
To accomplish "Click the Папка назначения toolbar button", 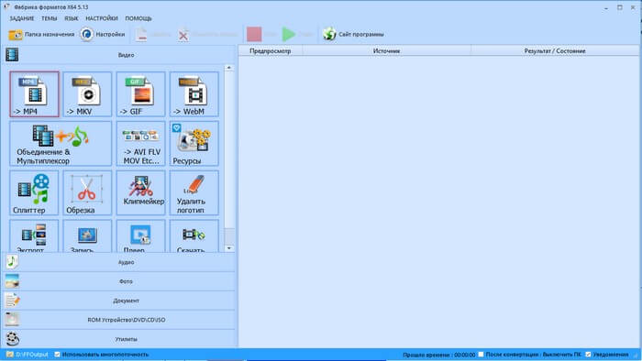I will point(41,35).
